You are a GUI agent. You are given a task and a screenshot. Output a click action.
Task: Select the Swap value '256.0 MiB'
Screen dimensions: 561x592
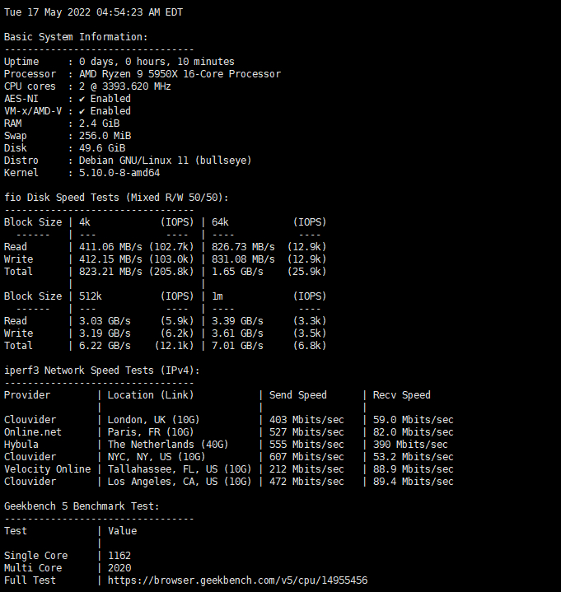pyautogui.click(x=105, y=136)
